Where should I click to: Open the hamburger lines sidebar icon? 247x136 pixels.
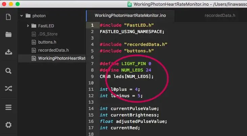click(8, 107)
